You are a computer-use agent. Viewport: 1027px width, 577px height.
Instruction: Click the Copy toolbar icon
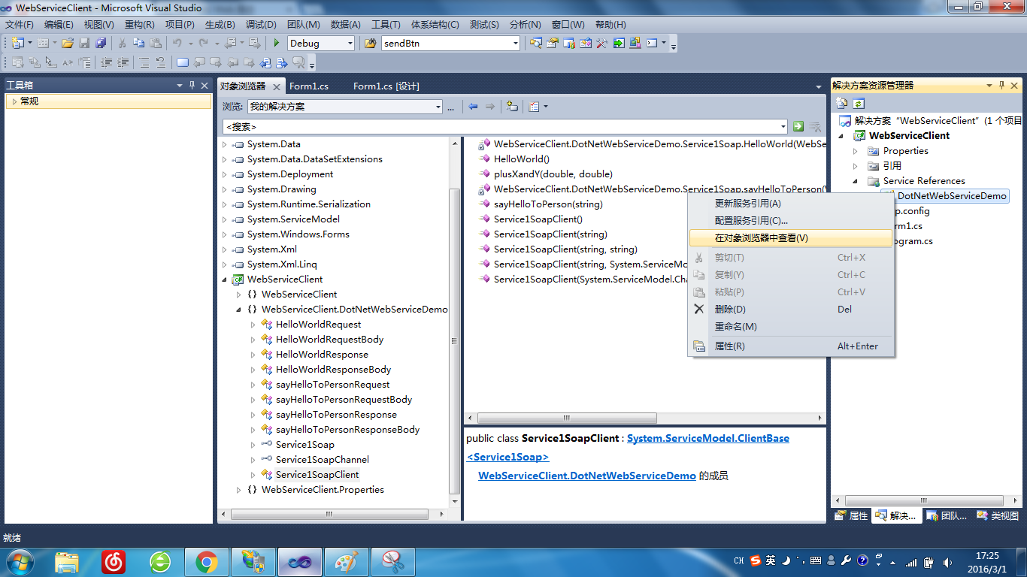coord(138,43)
